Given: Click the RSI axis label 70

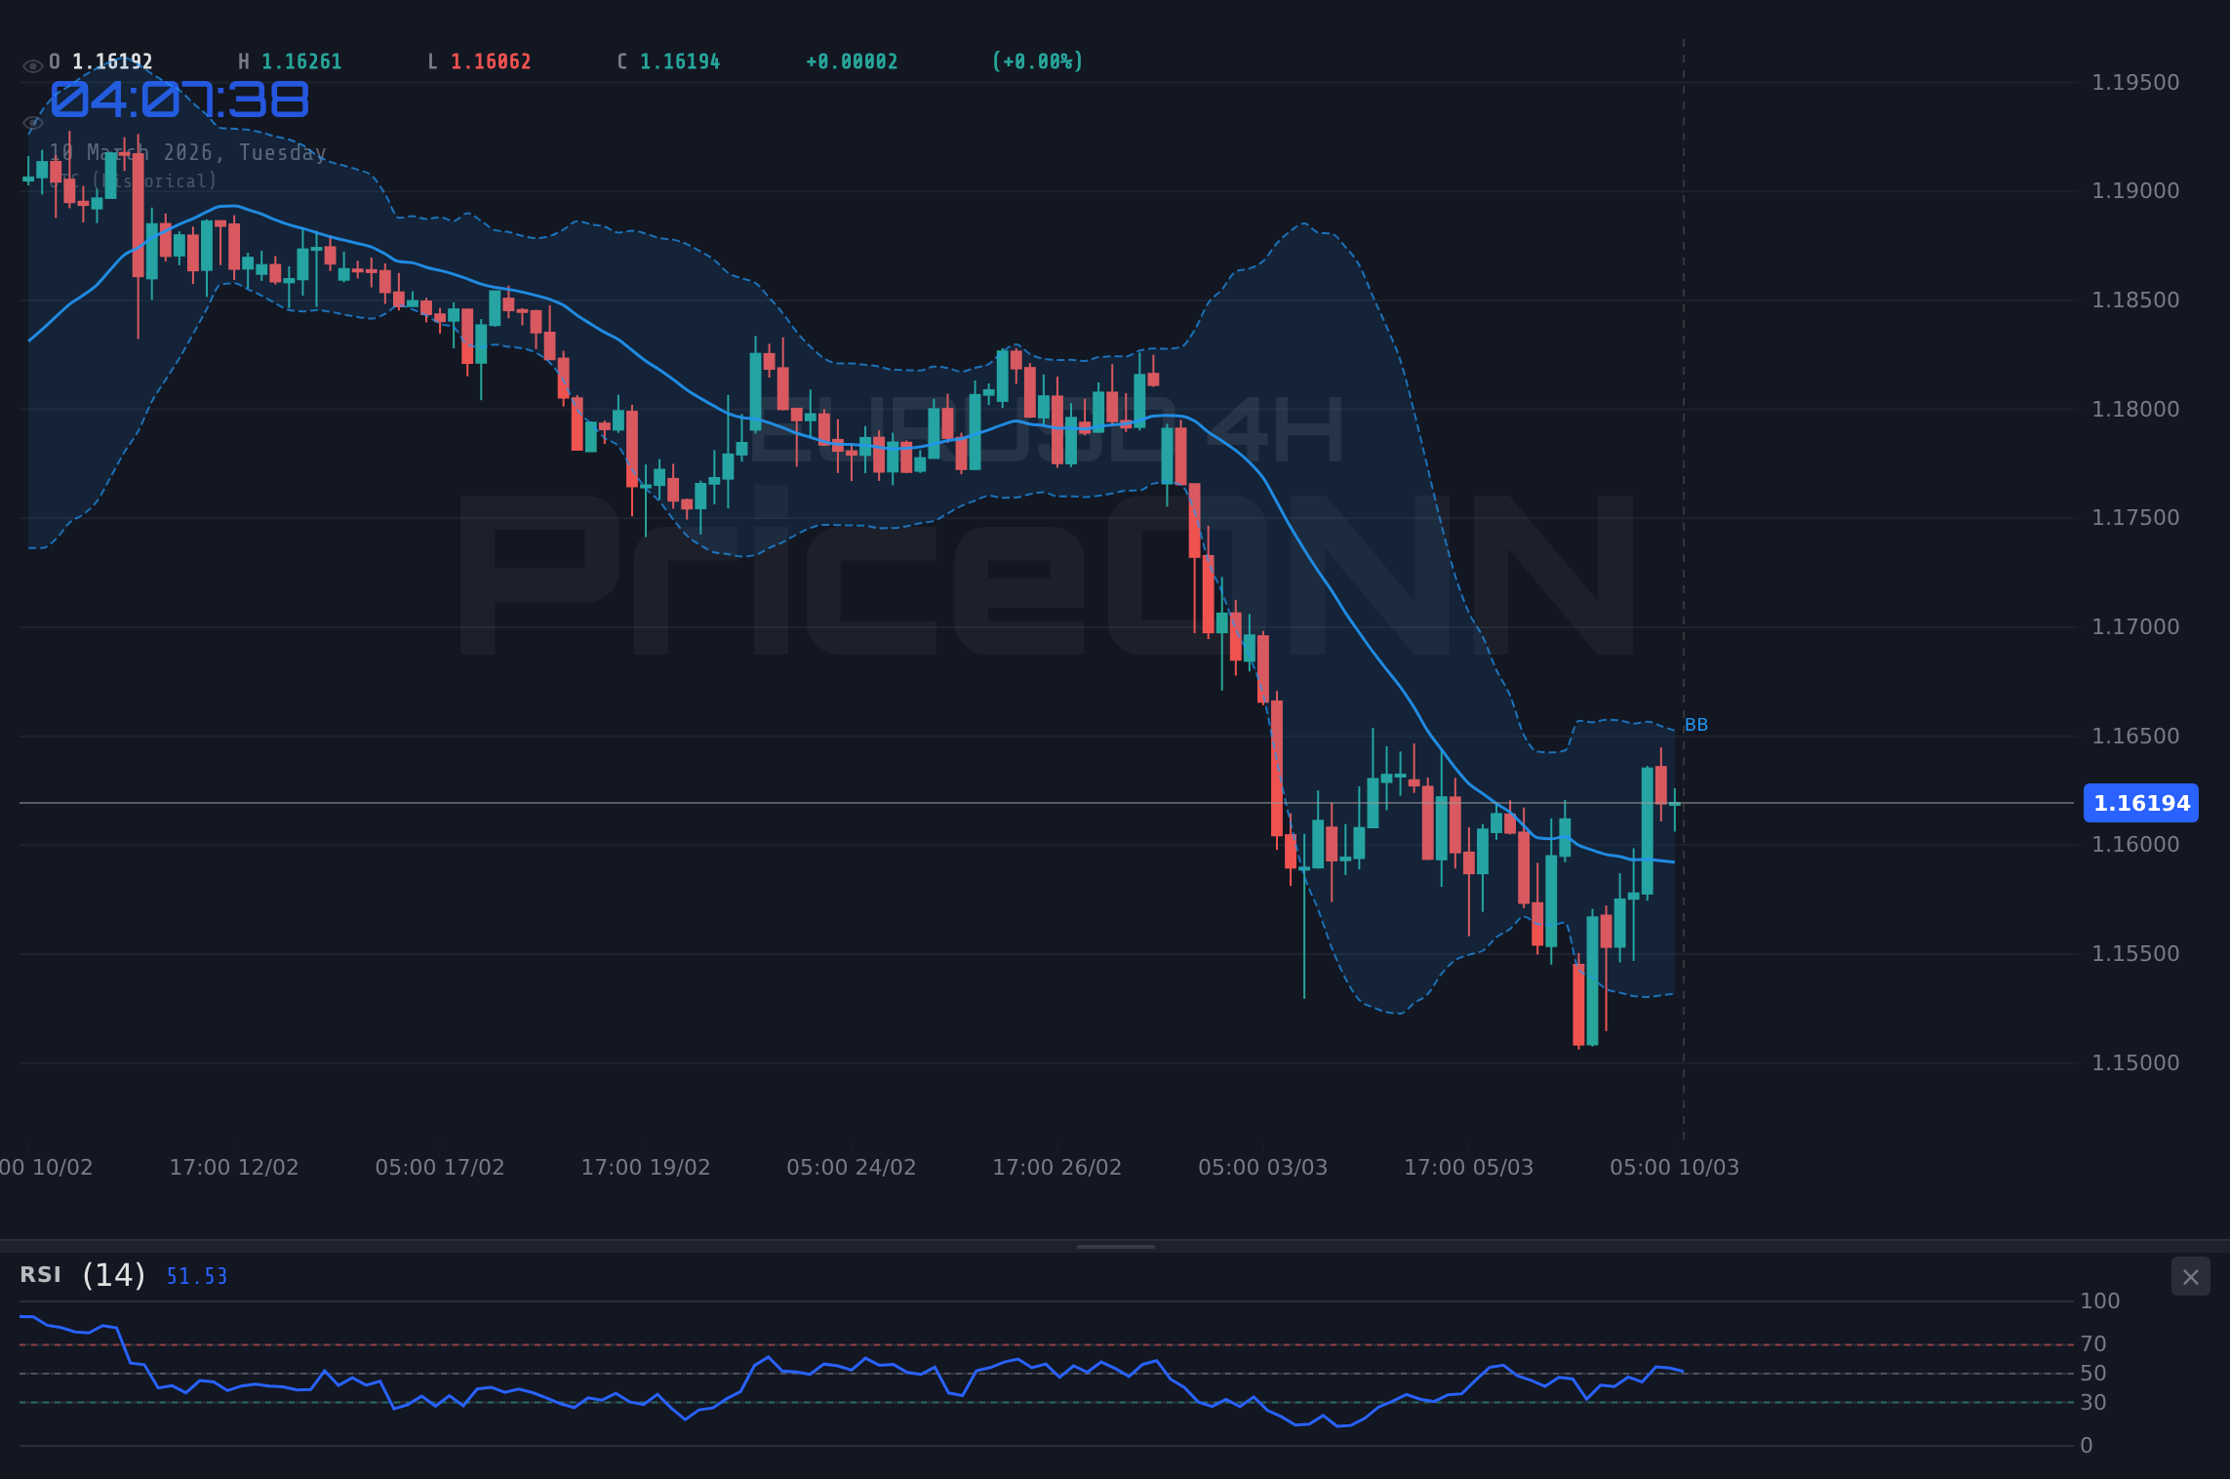Looking at the screenshot, I should 2093,1344.
